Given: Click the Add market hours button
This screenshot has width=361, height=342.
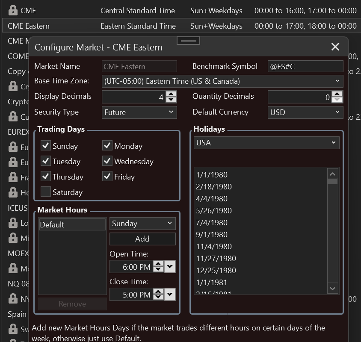Looking at the screenshot, I should coord(142,239).
